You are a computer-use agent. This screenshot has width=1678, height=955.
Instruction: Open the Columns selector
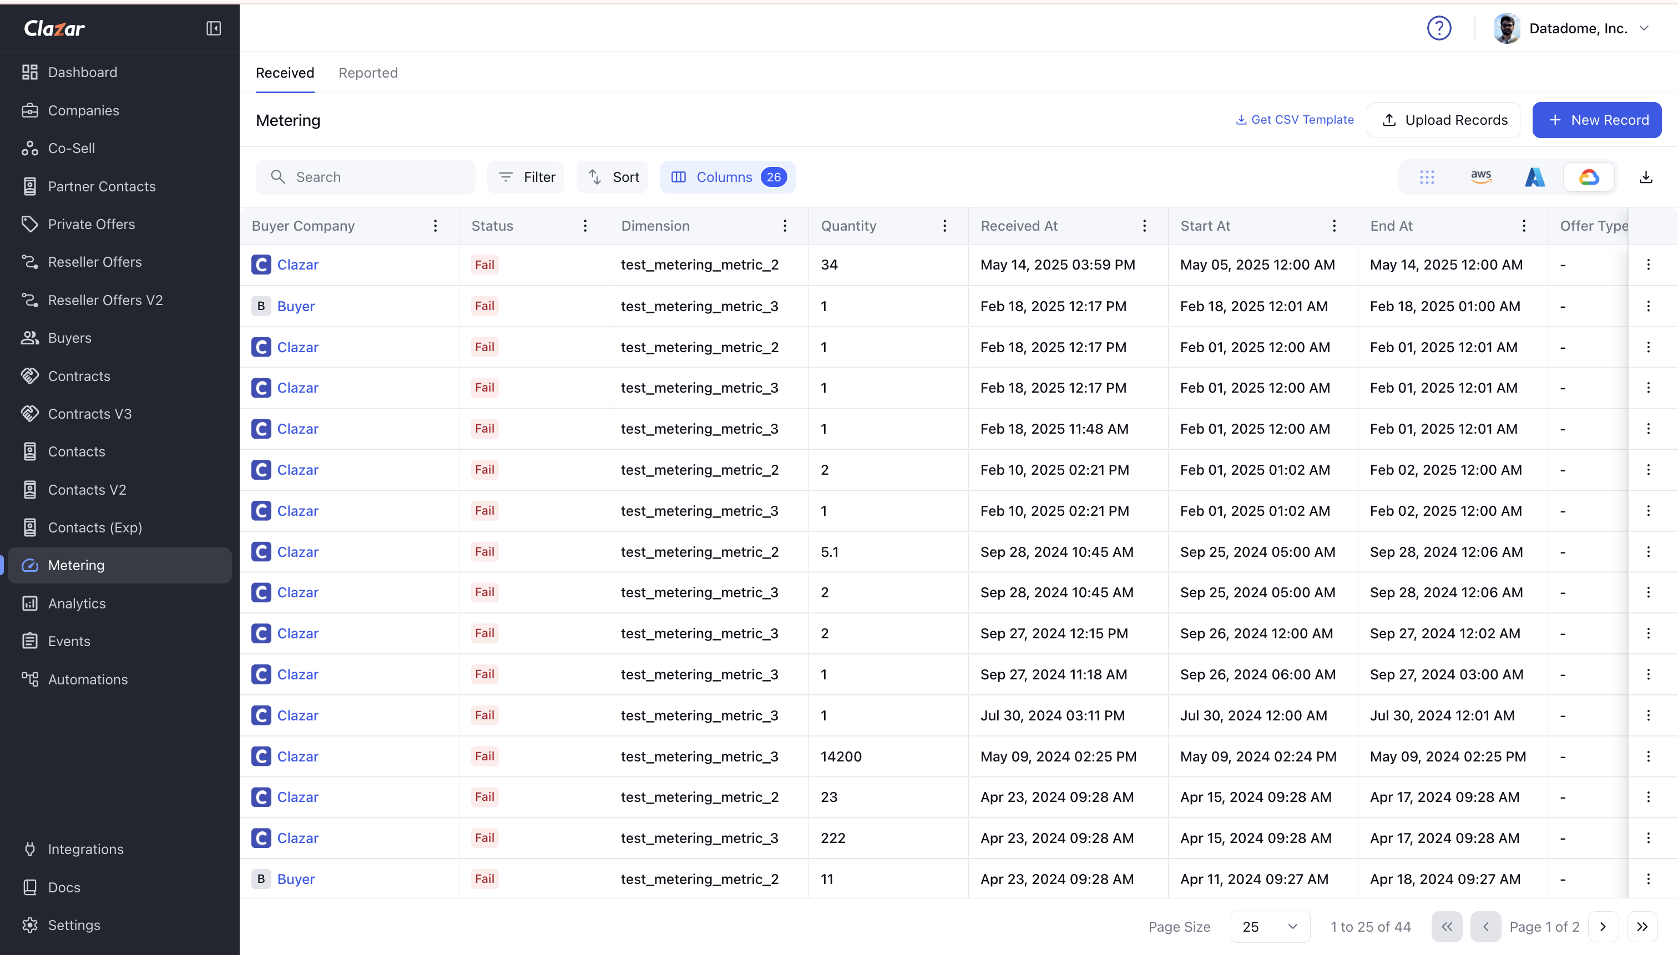[x=728, y=177]
